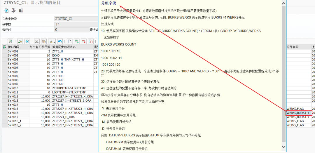Select the SYN013 interface cell
The width and height of the screenshot is (315, 153).
pos(18,100)
